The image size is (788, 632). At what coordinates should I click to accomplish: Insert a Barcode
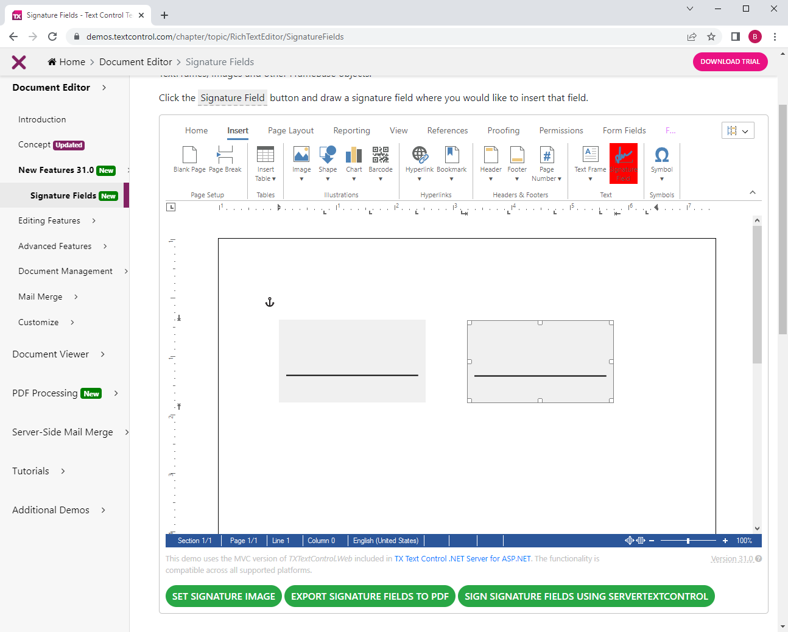(x=381, y=164)
